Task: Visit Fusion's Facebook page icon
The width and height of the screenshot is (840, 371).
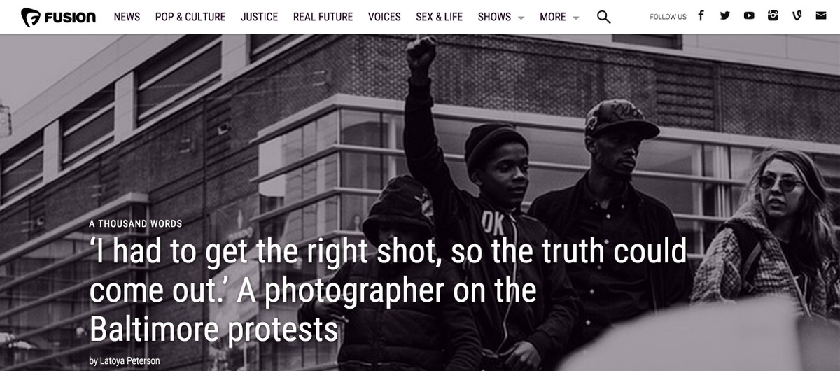Action: tap(701, 16)
